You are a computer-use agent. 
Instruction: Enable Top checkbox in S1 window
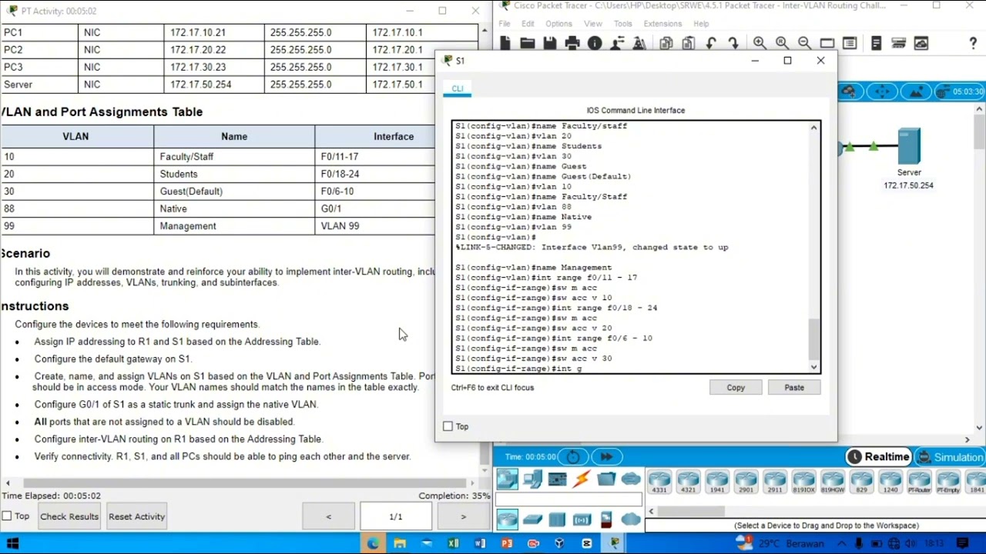click(x=448, y=426)
